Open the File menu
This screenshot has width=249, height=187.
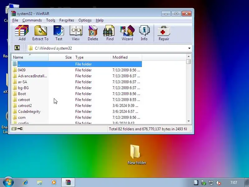[x=15, y=20]
